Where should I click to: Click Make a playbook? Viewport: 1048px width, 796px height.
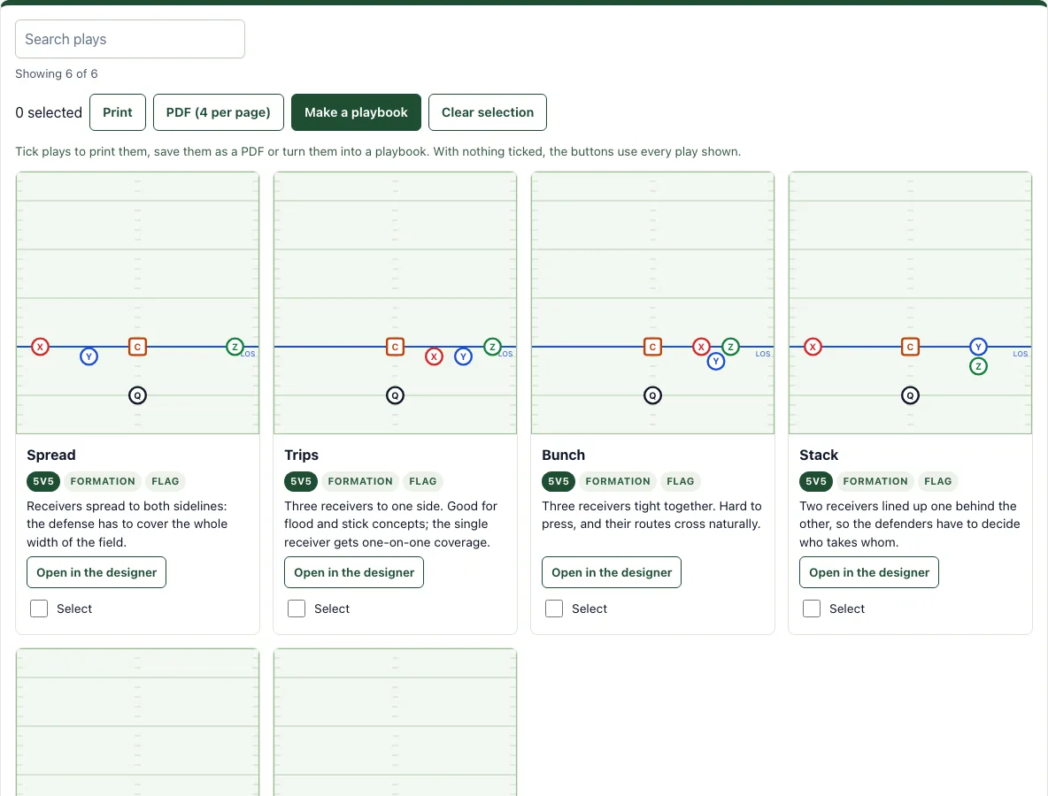pos(356,112)
